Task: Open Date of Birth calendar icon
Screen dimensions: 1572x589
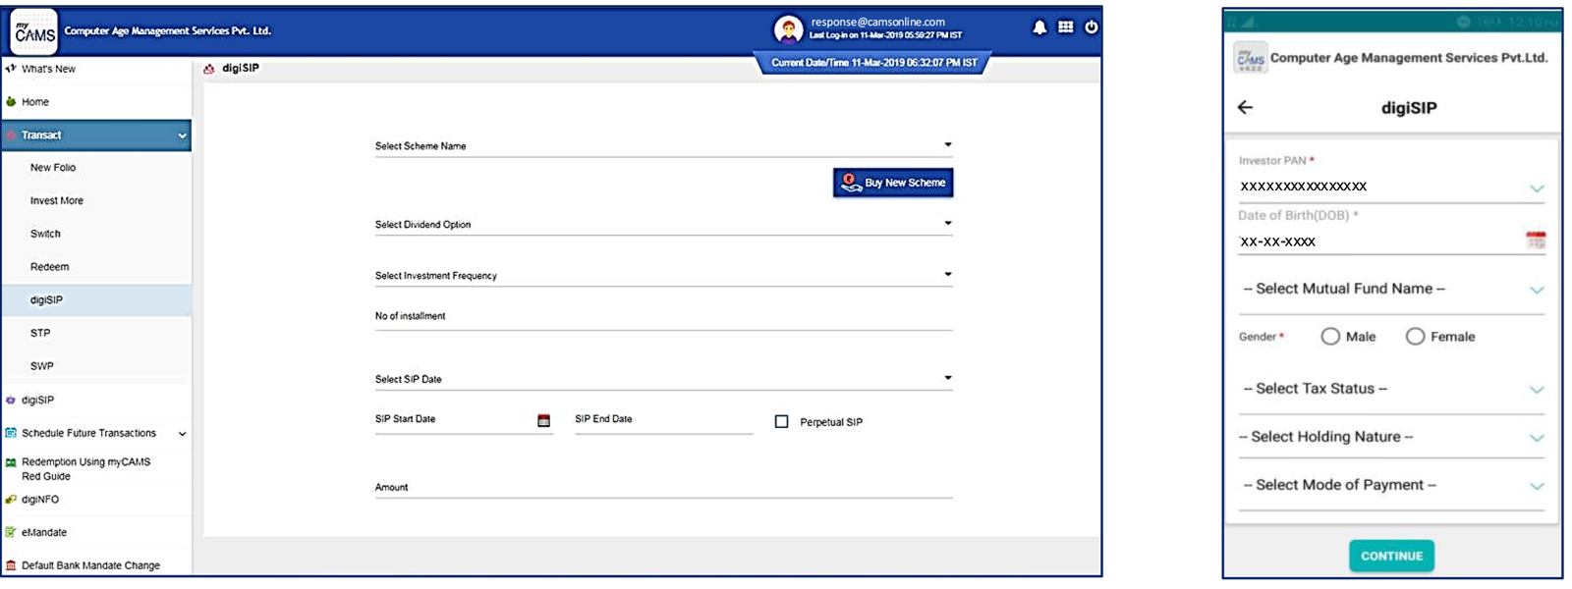Action: point(1536,241)
